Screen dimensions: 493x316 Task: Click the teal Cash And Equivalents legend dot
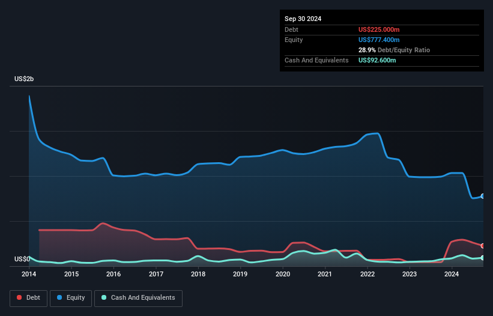104,297
